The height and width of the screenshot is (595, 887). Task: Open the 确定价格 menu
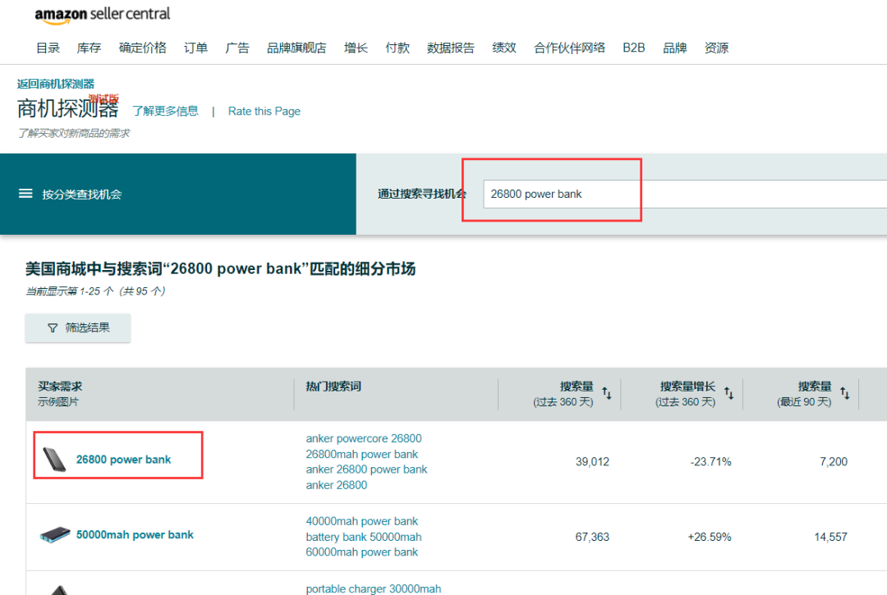[x=143, y=48]
